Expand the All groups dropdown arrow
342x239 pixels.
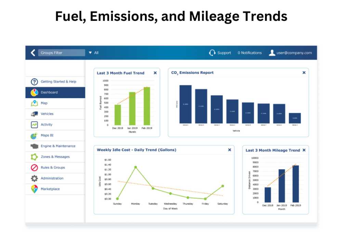click(x=90, y=53)
